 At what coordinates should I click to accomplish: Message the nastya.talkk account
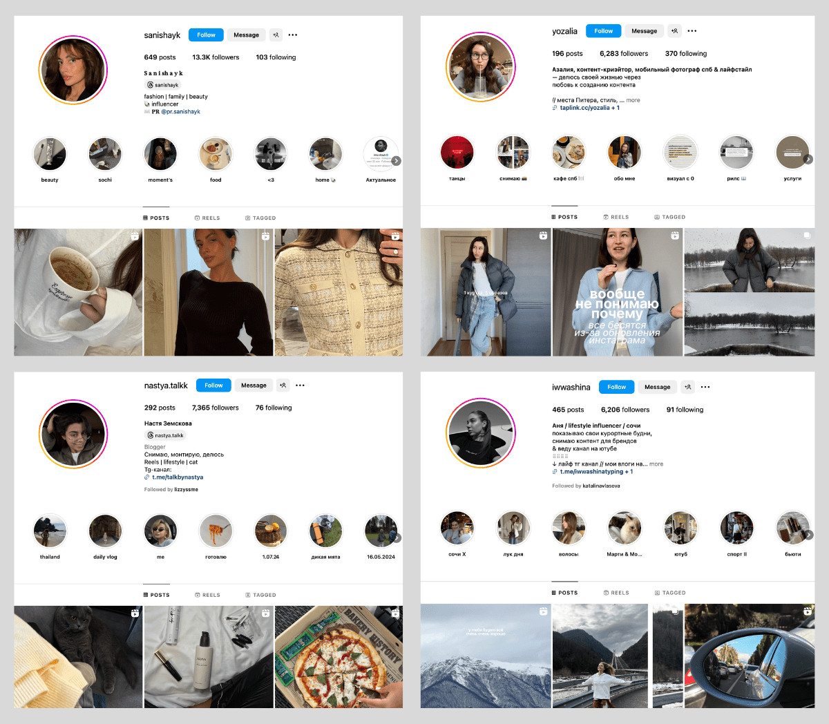tap(254, 385)
